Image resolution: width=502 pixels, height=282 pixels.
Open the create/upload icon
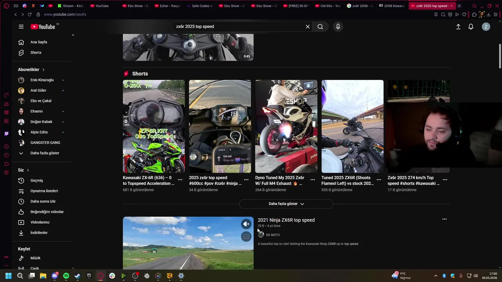pos(458,27)
